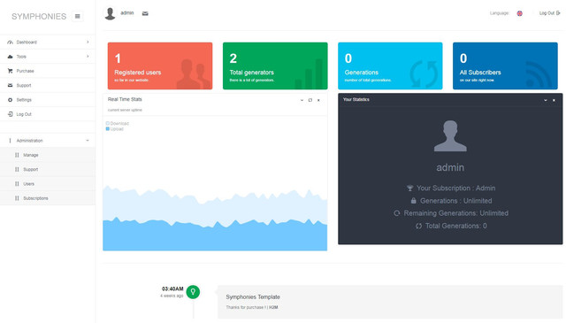The height and width of the screenshot is (323, 566).
Task: Close the Real Time Stats panel
Action: [318, 100]
